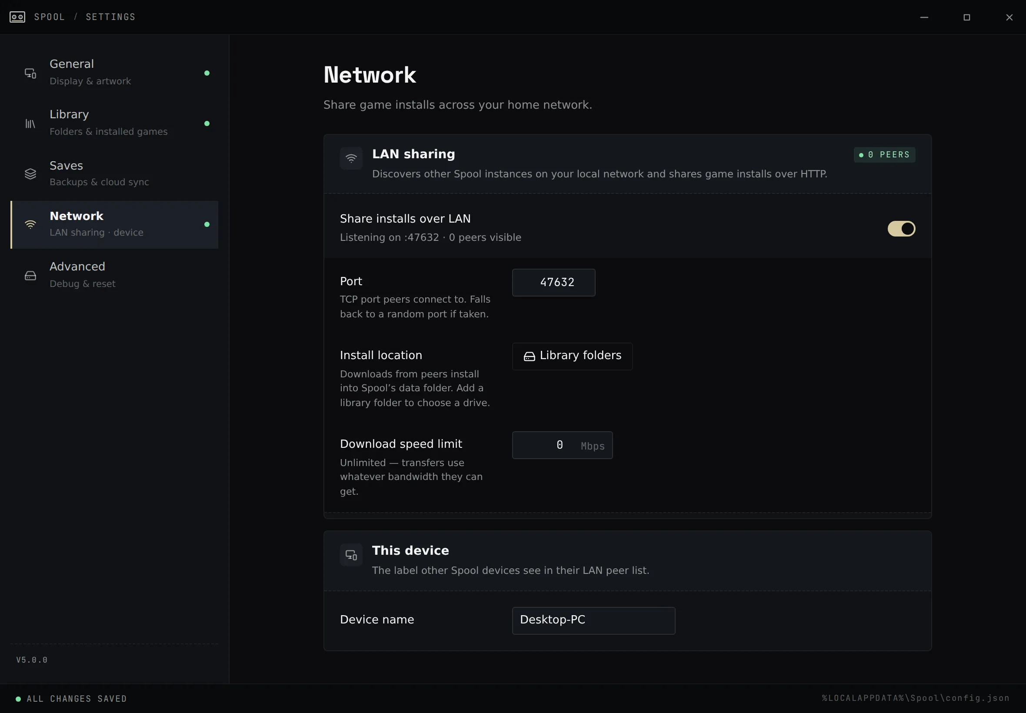
Task: Click the Mbps unit label
Action: tap(593, 446)
